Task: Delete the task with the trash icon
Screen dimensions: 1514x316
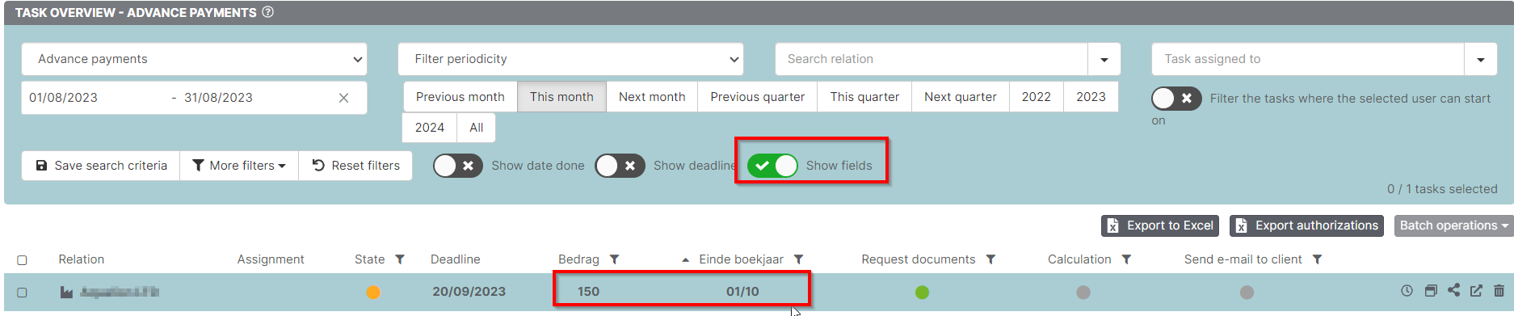Action: click(x=1499, y=291)
